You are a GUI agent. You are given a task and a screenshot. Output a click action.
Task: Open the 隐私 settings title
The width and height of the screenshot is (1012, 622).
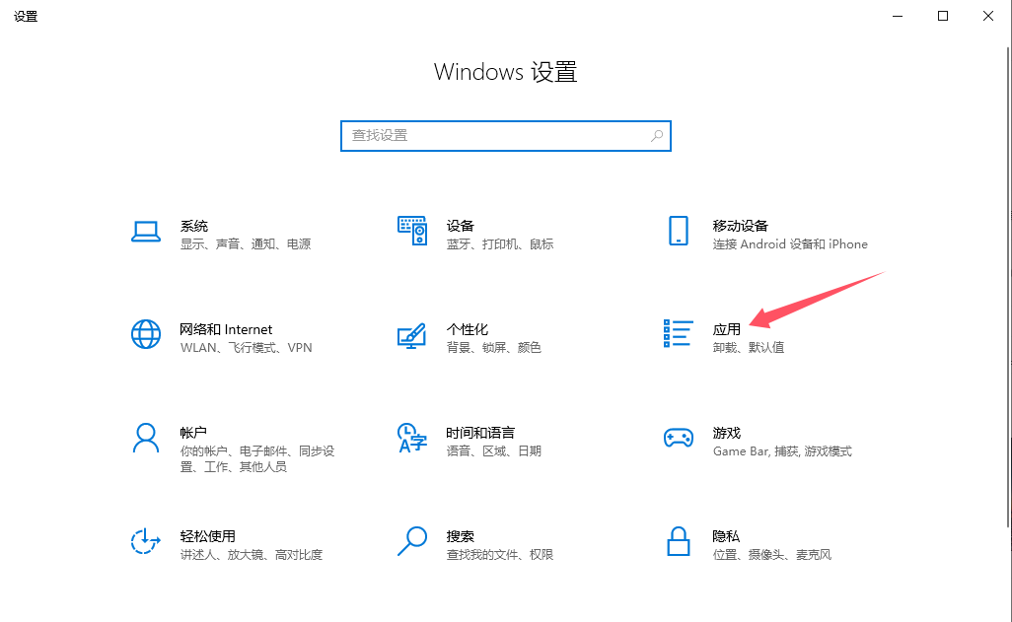click(x=726, y=536)
